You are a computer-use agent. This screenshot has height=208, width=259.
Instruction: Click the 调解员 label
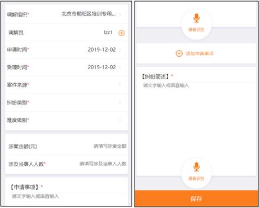coord(16,33)
